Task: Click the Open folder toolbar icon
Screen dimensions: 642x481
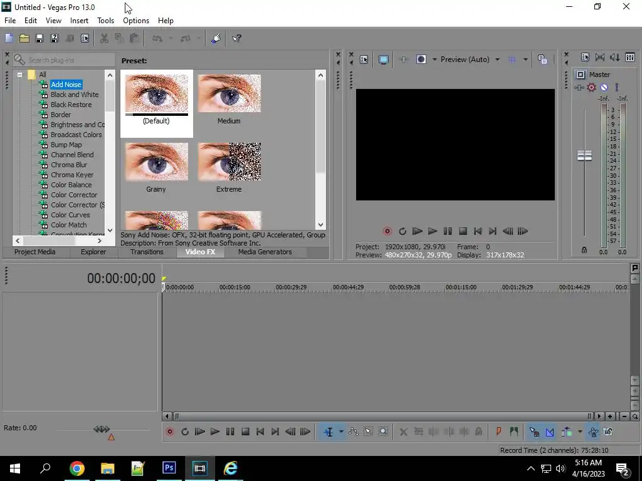Action: (24, 38)
